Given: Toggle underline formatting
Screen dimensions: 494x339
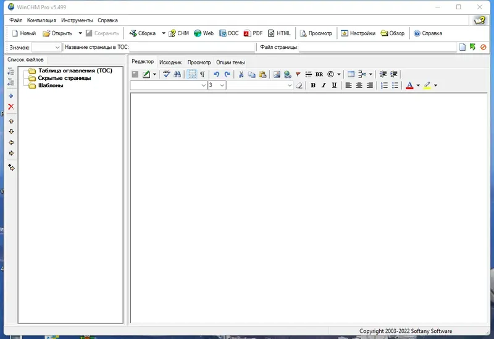Looking at the screenshot, I should point(334,85).
